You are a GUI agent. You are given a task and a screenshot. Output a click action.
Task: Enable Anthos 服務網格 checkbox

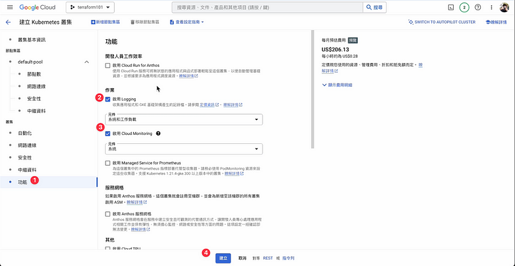coord(108,214)
